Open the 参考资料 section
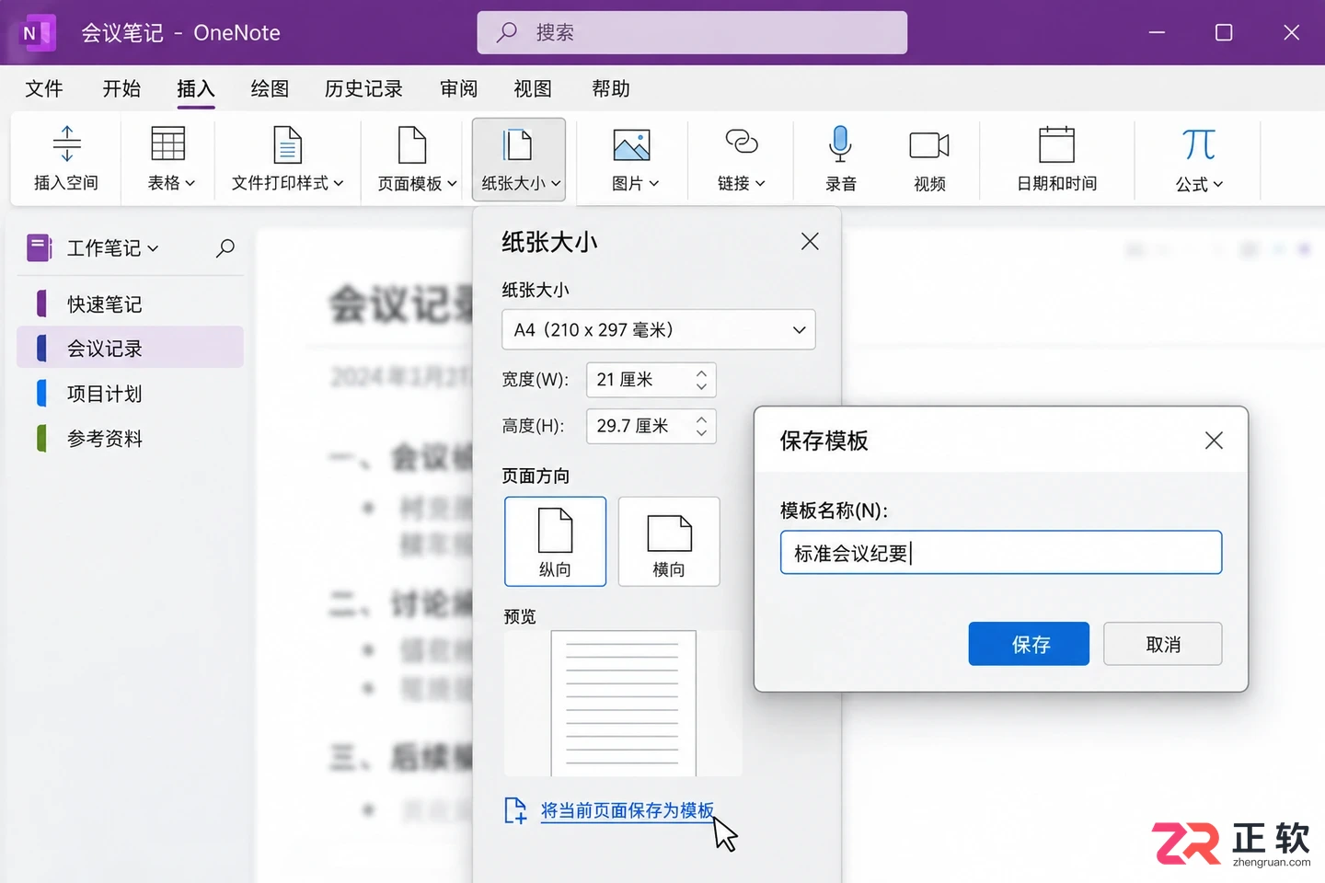Viewport: 1325px width, 883px height. [x=131, y=439]
